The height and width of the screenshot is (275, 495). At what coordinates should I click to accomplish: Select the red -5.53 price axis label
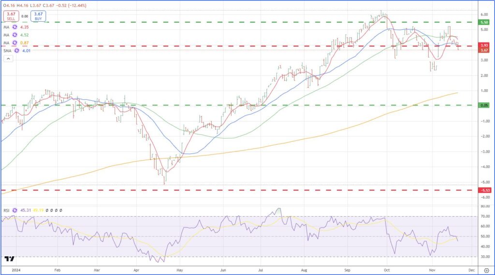click(x=484, y=190)
